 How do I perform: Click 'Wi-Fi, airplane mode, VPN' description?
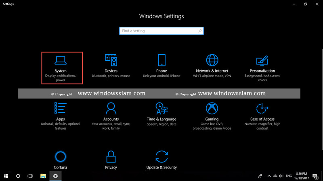pyautogui.click(x=212, y=76)
